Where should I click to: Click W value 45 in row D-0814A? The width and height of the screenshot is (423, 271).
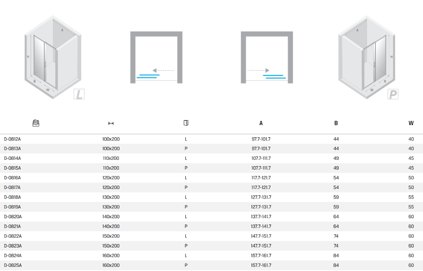[x=411, y=158]
